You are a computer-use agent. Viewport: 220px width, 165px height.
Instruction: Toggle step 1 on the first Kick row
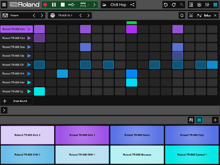40,29
